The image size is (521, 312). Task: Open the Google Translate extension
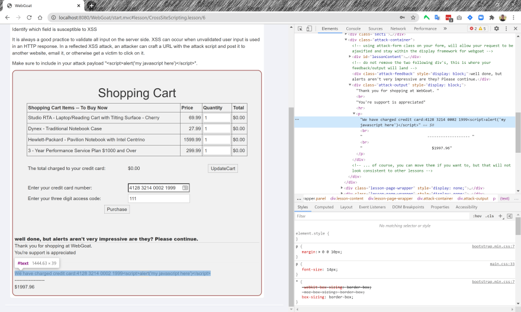tap(438, 18)
